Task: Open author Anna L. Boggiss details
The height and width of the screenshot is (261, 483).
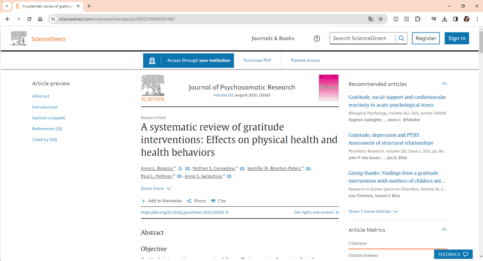Action: (157, 168)
